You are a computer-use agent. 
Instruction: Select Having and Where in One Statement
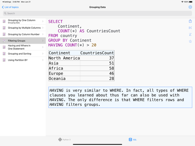tap(23, 47)
